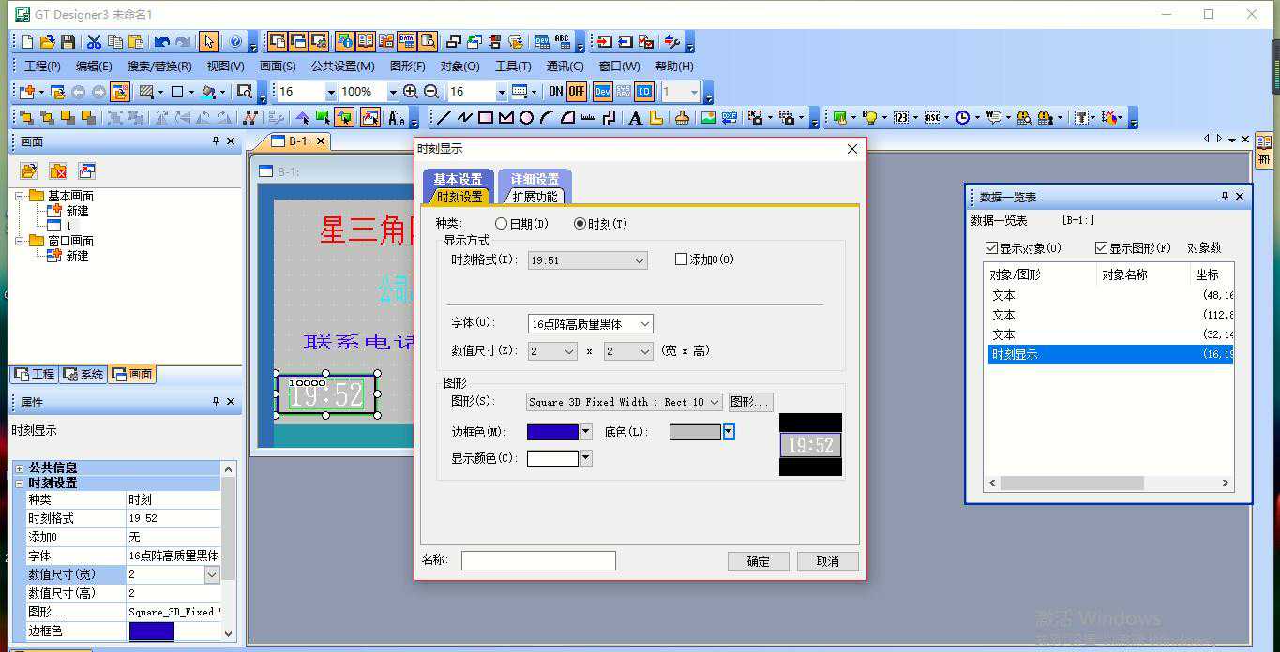Select the 日期(D) radio button

(x=502, y=224)
